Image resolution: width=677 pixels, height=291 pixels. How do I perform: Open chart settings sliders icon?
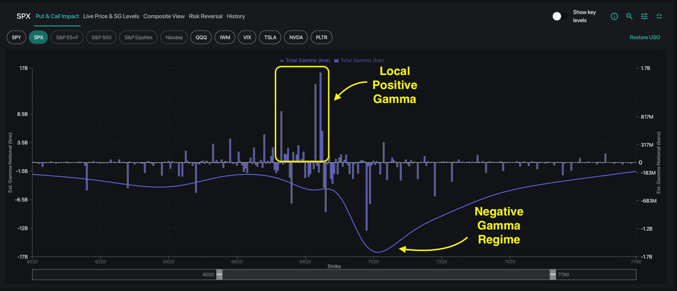[644, 17]
